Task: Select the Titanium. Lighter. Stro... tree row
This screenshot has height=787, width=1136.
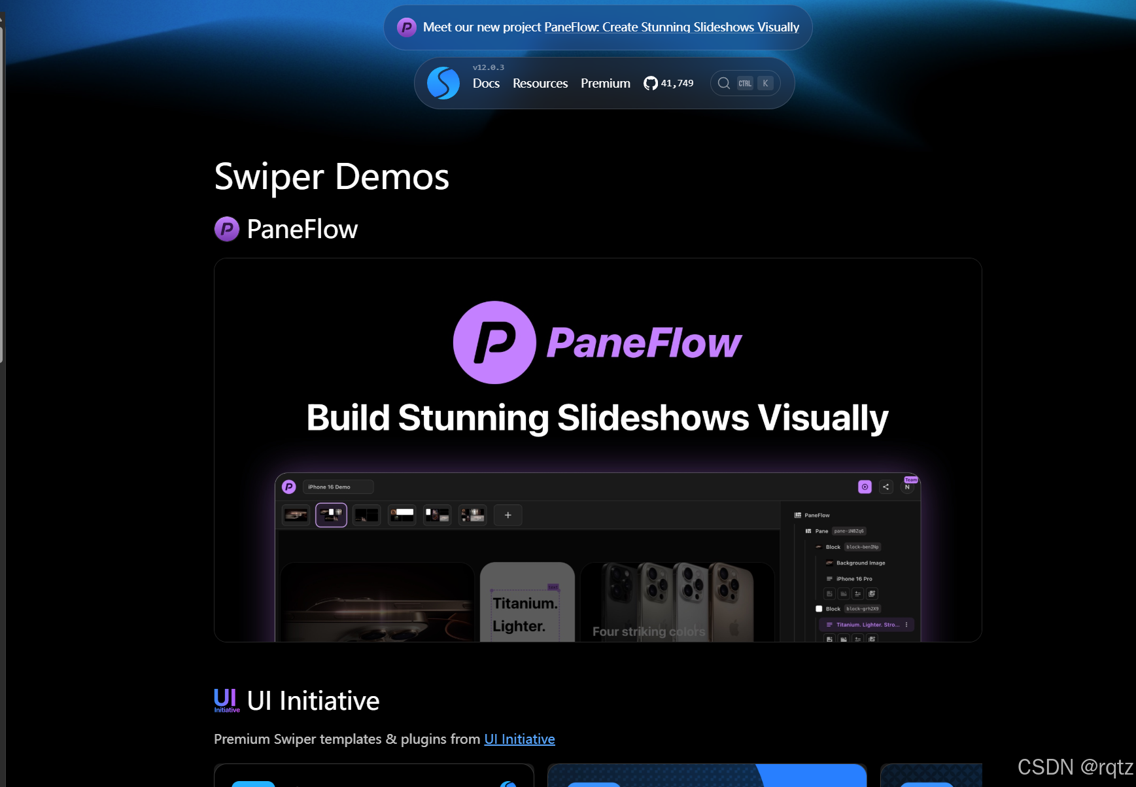Action: coord(866,625)
